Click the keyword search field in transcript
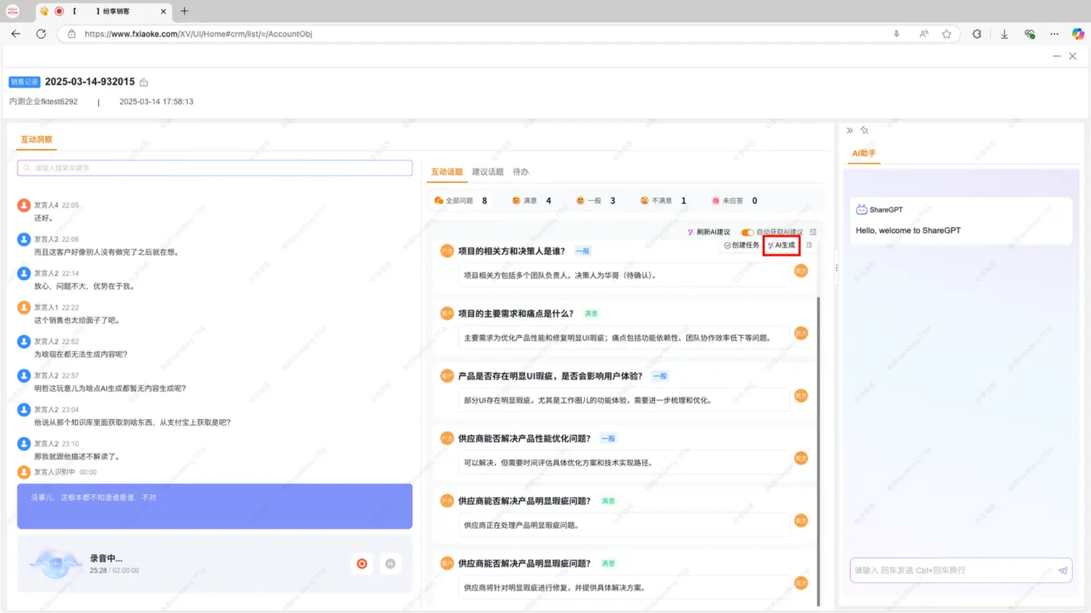This screenshot has height=613, width=1091. pyautogui.click(x=215, y=168)
